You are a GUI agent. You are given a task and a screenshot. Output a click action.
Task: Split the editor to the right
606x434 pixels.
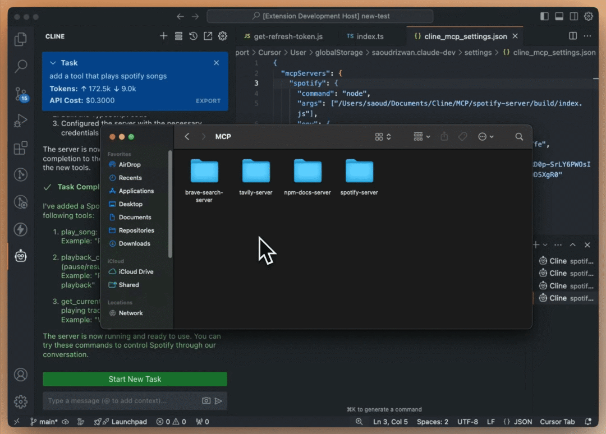(x=573, y=36)
